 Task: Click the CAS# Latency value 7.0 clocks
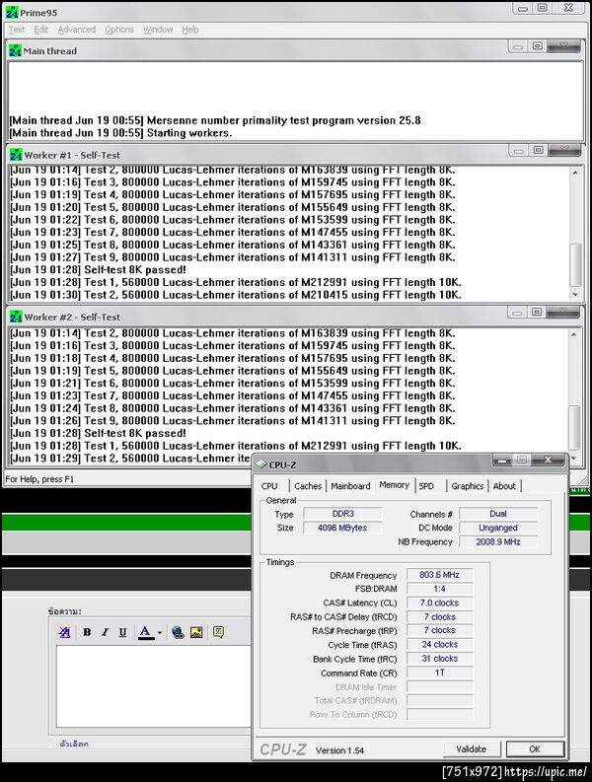pyautogui.click(x=439, y=603)
